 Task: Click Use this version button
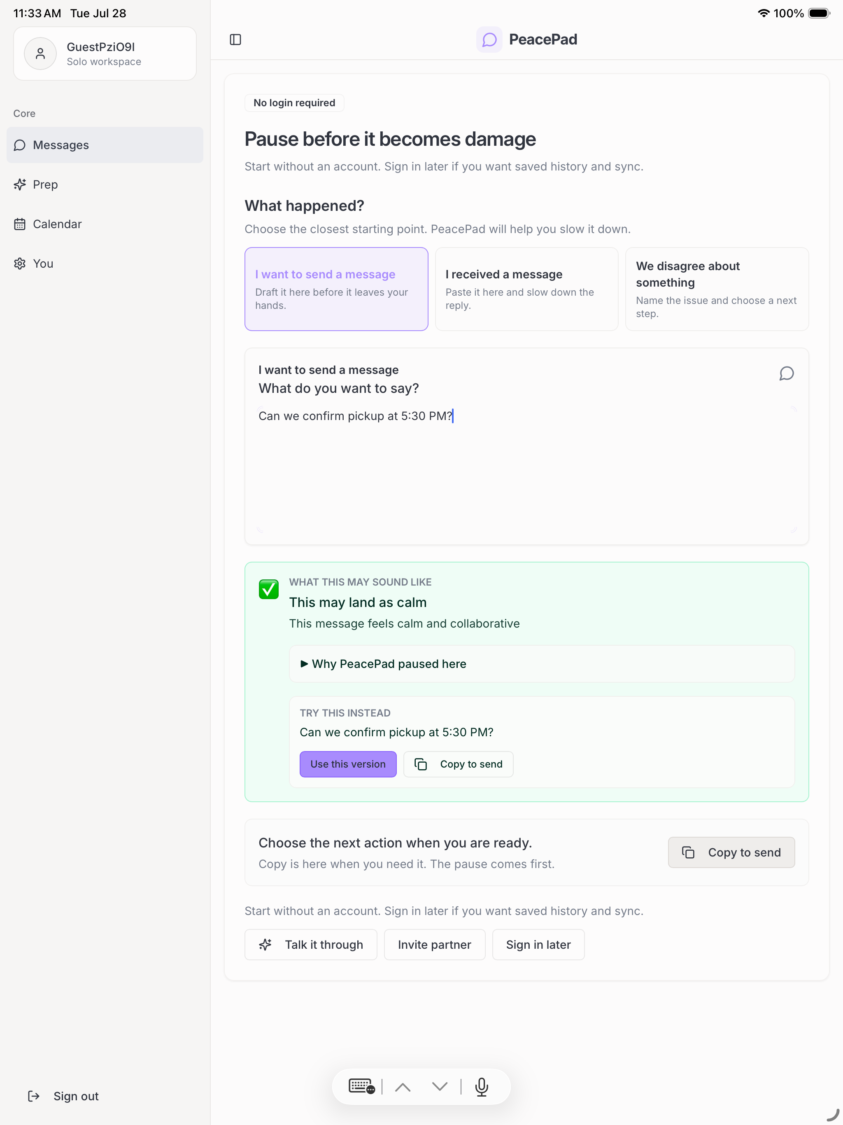[348, 764]
